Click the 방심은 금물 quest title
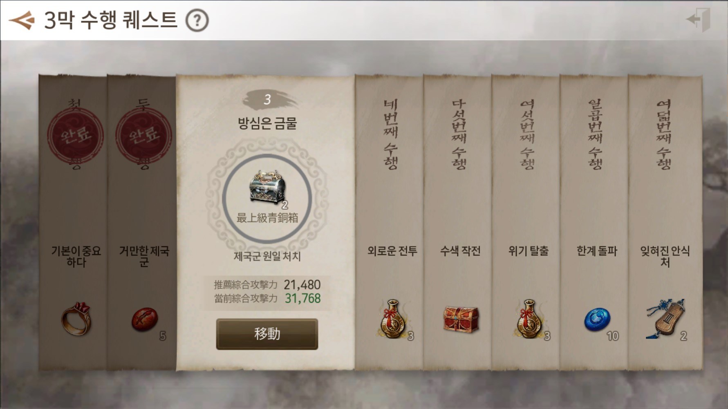728x409 pixels. [267, 123]
